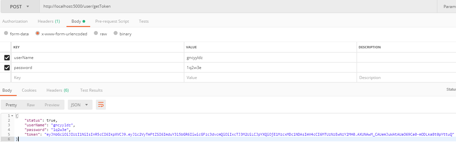Select the form-data radio button
The width and height of the screenshot is (456, 142).
tap(6, 33)
